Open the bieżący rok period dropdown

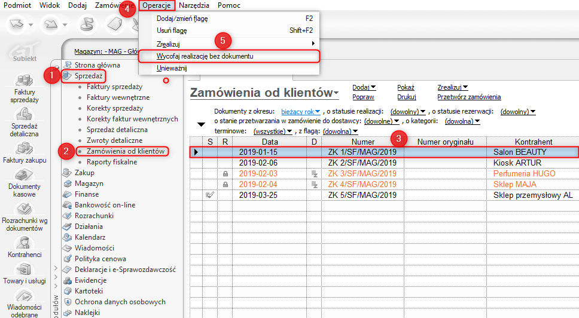301,111
